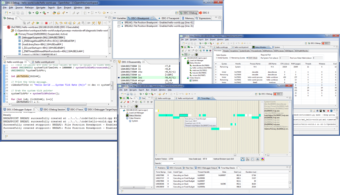Click the System Tick(s) input field in Time Map

click(x=178, y=159)
